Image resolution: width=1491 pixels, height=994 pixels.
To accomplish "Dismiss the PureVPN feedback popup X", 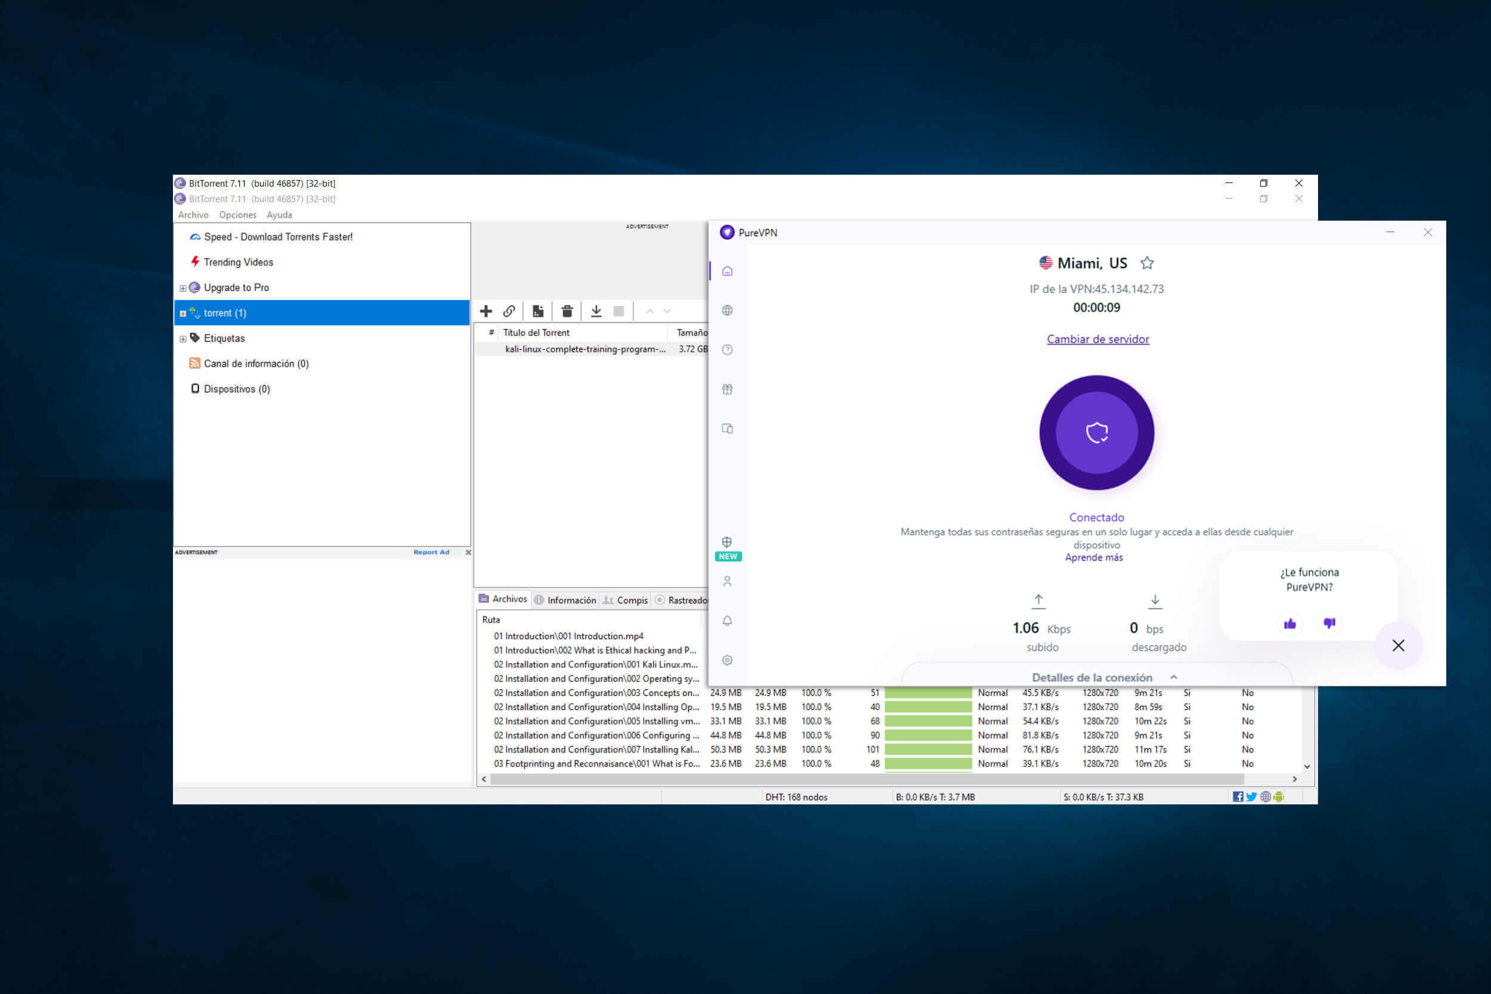I will tap(1399, 645).
